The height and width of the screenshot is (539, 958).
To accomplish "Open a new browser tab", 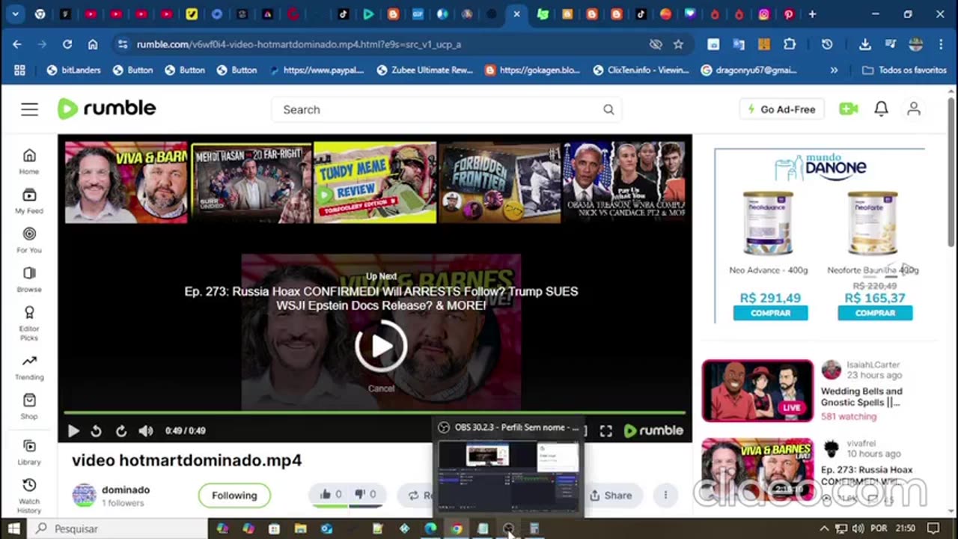I will tap(812, 14).
